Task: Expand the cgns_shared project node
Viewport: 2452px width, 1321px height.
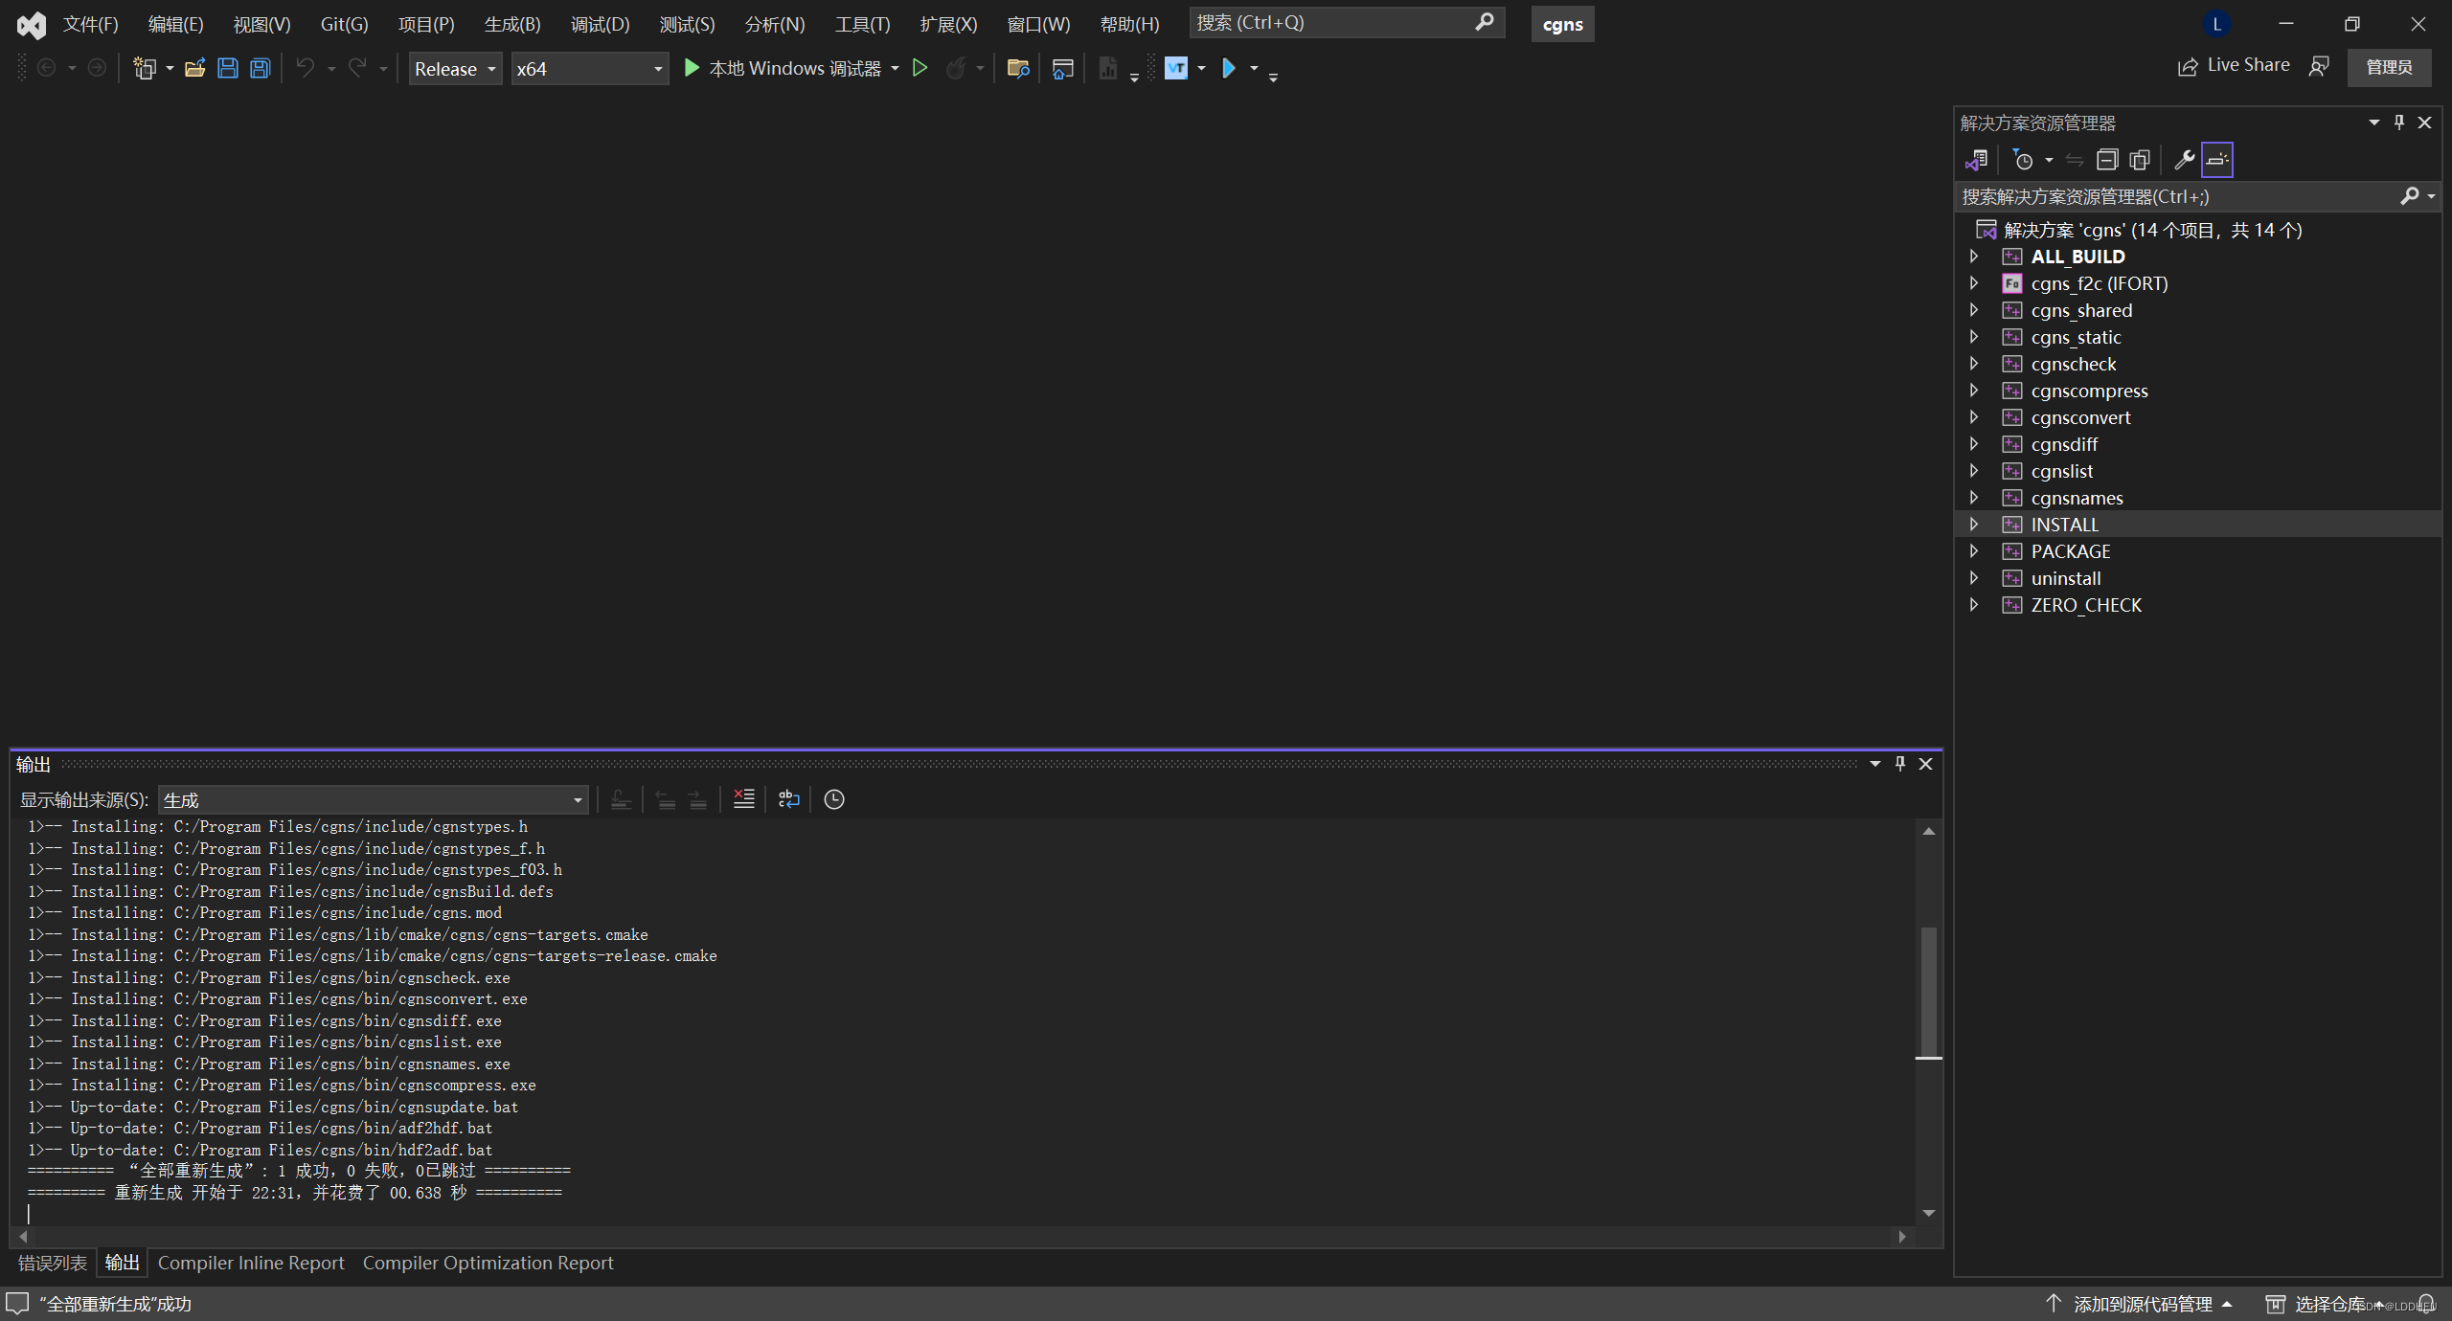Action: (1973, 310)
